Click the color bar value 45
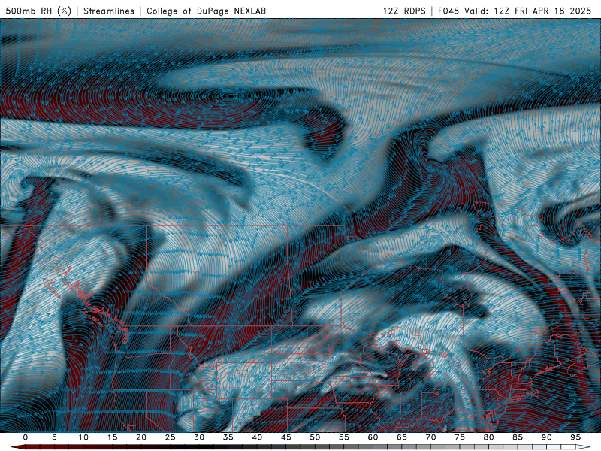601x451 pixels. coord(286,437)
